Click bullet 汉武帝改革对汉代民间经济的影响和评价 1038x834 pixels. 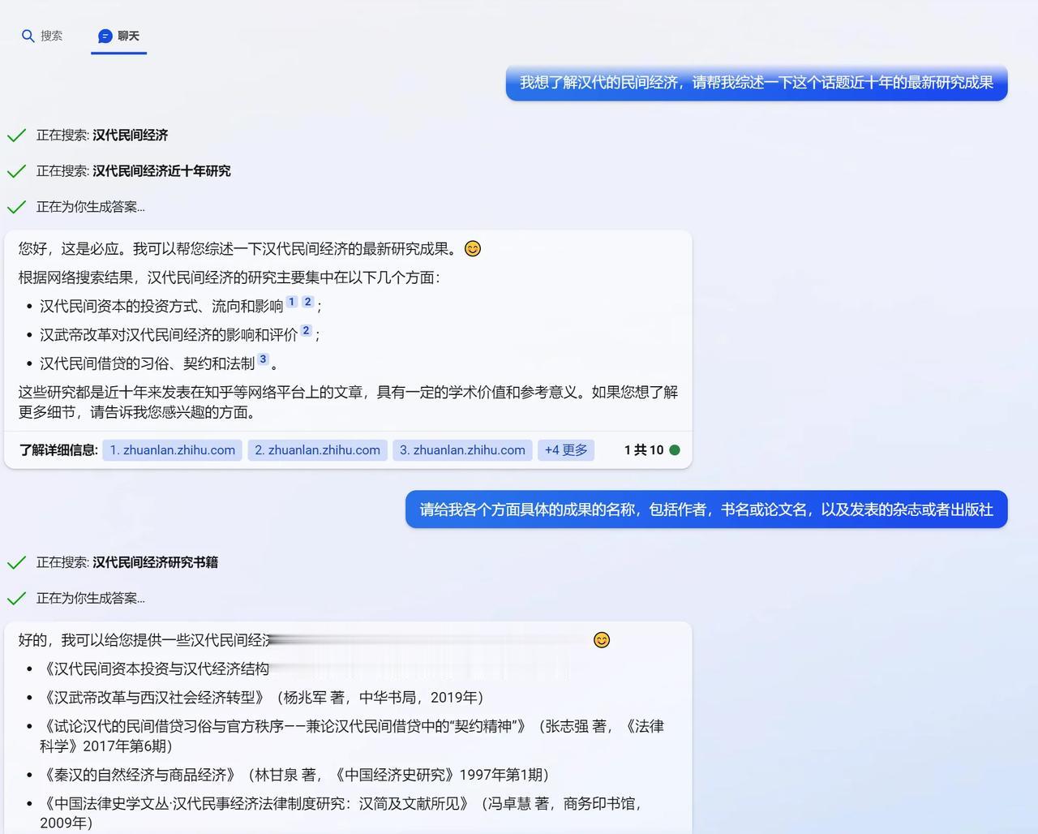[169, 335]
